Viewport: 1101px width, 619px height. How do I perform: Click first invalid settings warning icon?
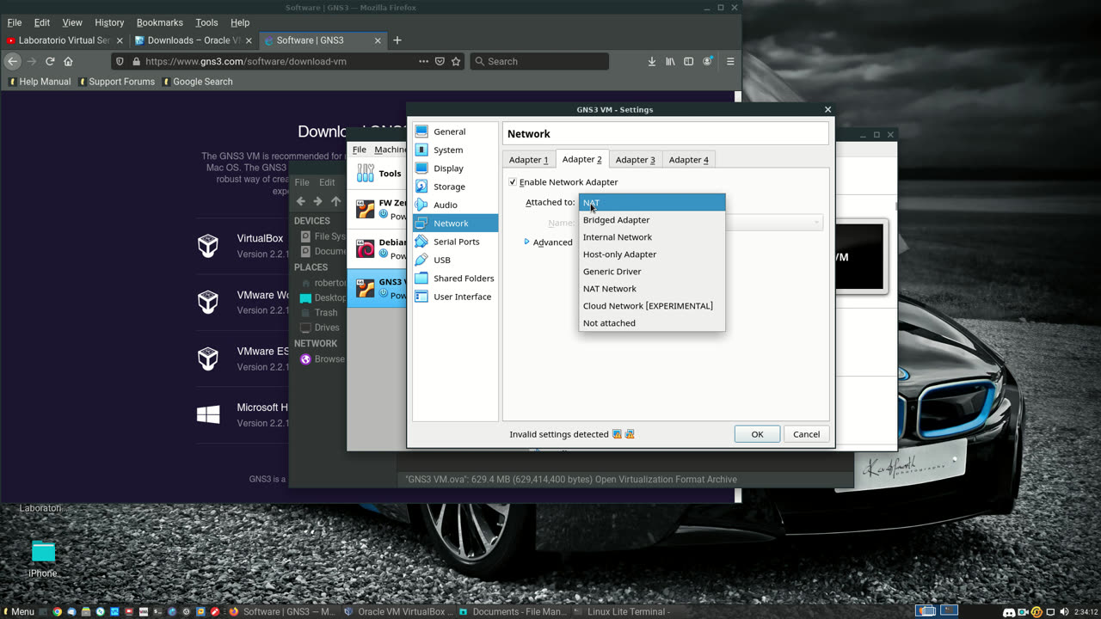pyautogui.click(x=617, y=434)
